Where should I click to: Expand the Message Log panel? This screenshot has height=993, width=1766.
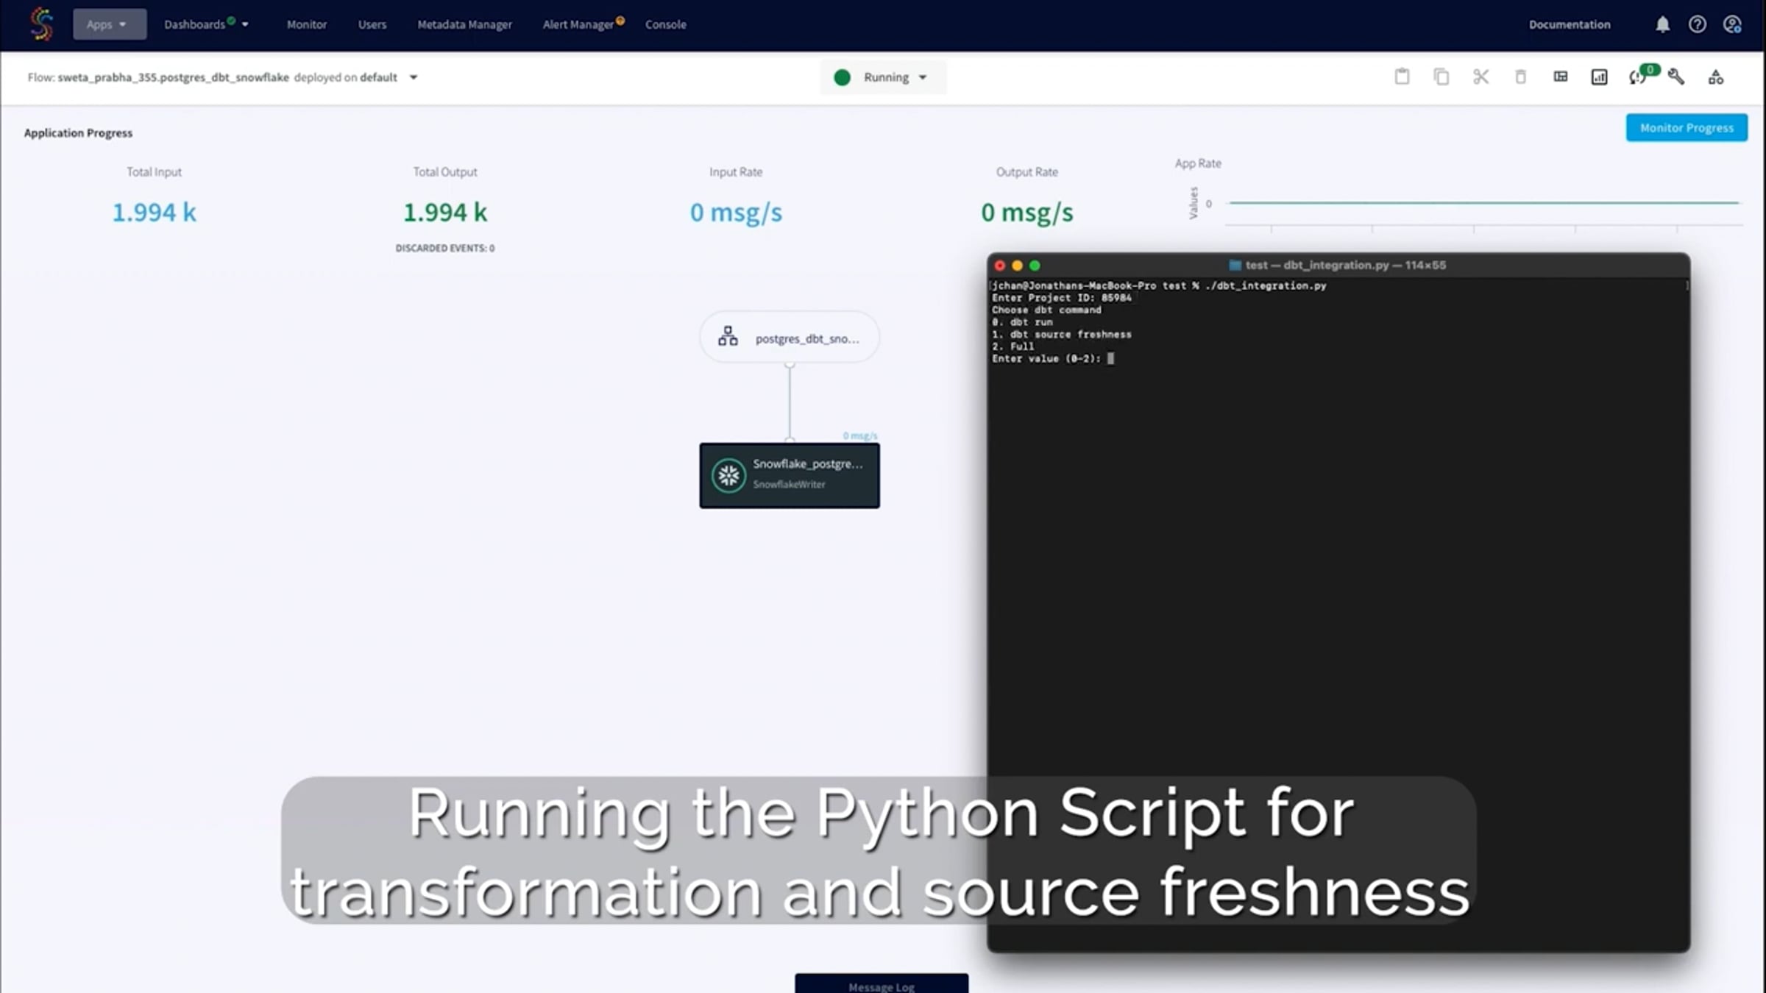(x=881, y=985)
